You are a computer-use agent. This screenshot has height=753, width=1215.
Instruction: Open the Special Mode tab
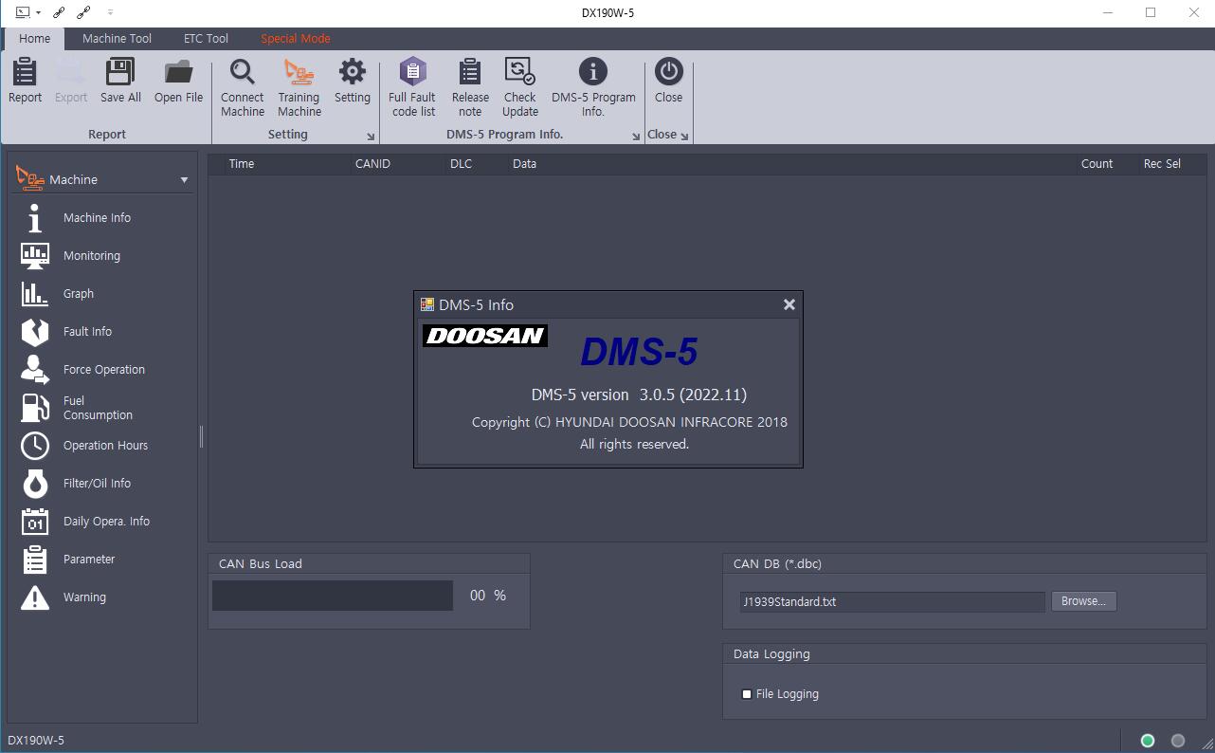[296, 39]
